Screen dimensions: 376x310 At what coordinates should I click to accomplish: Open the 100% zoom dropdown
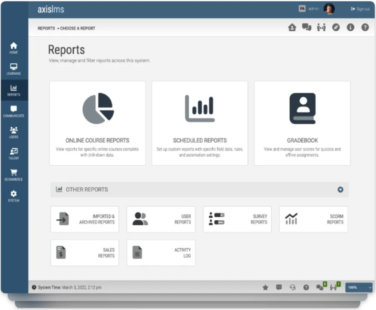tap(359, 287)
